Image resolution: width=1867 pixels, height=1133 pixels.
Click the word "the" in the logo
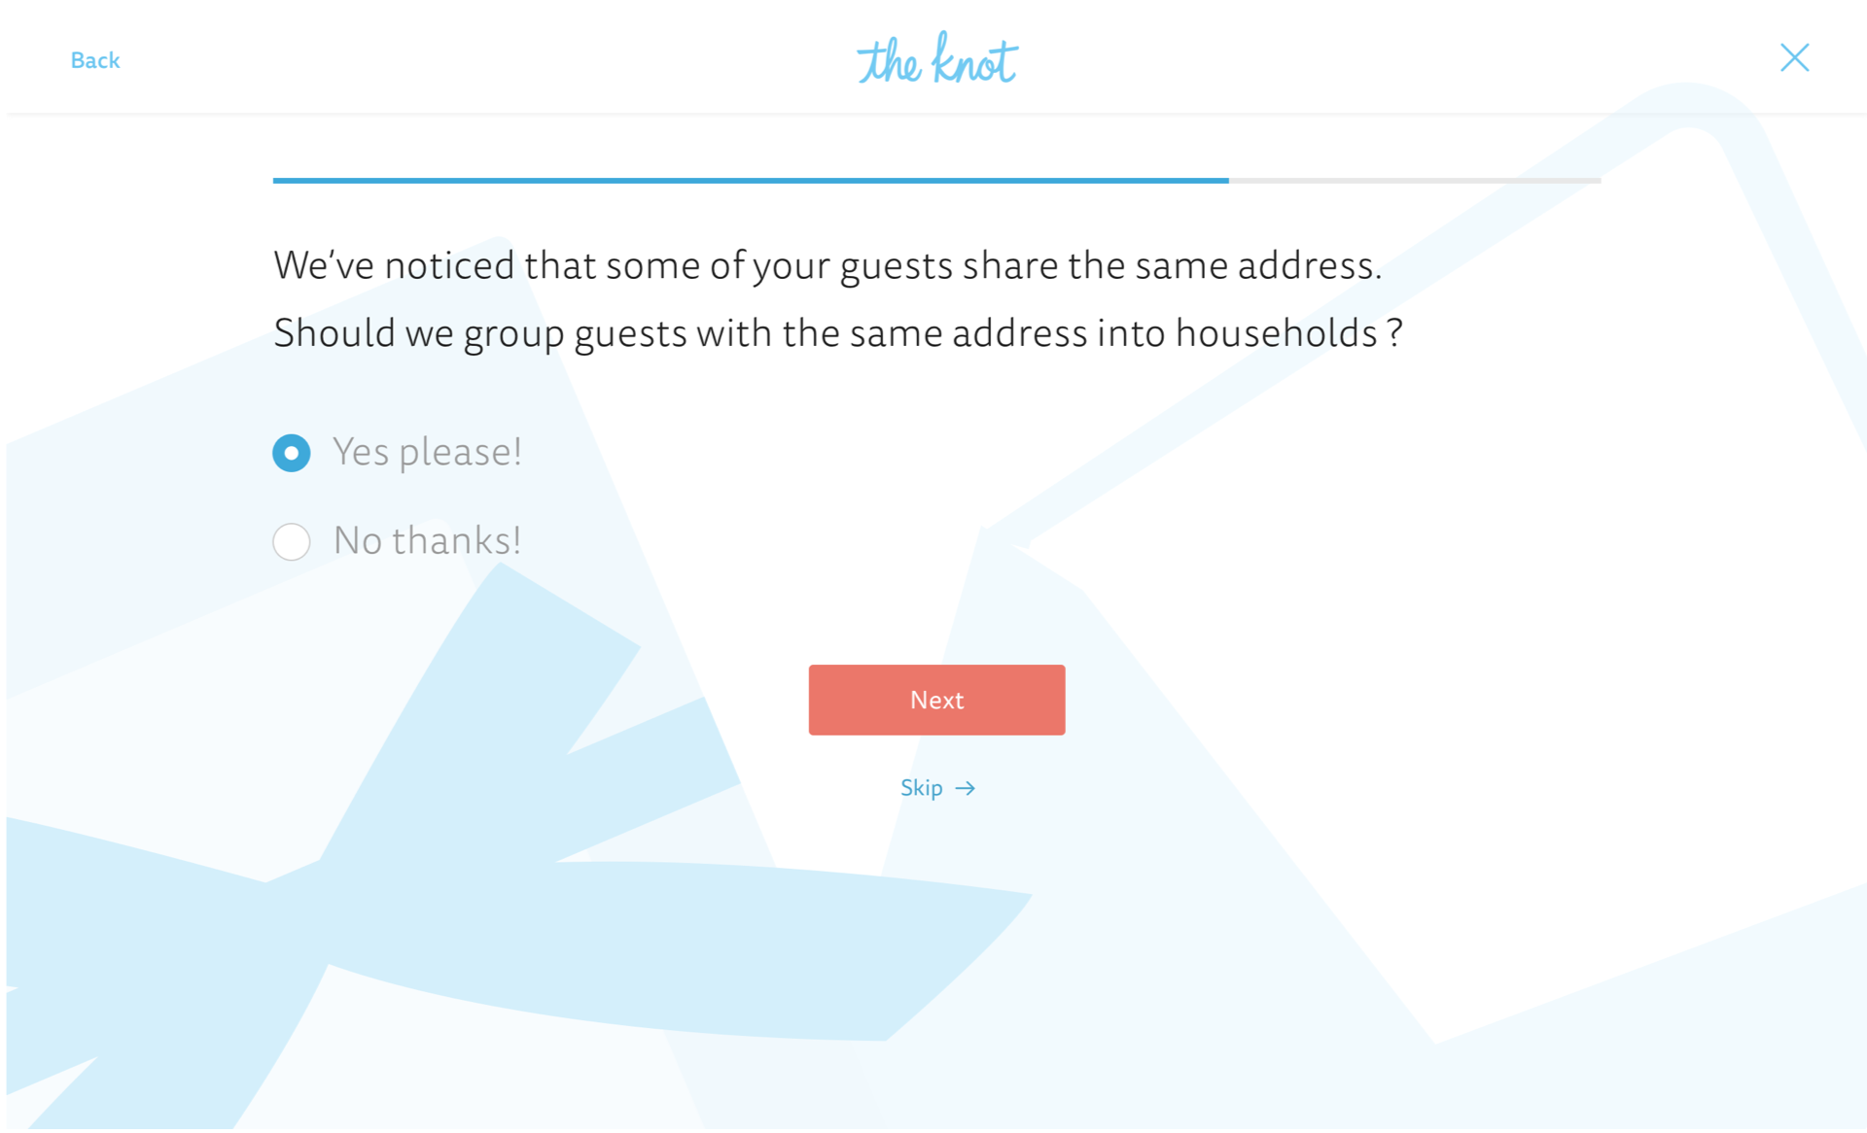point(888,62)
